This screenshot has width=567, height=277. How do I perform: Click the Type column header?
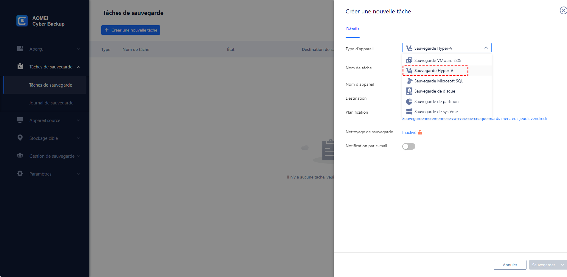[106, 49]
